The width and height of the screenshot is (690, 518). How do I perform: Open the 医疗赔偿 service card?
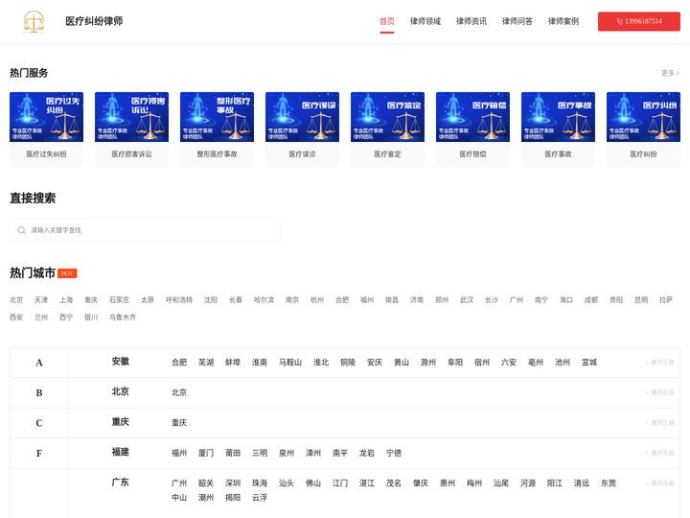(473, 129)
